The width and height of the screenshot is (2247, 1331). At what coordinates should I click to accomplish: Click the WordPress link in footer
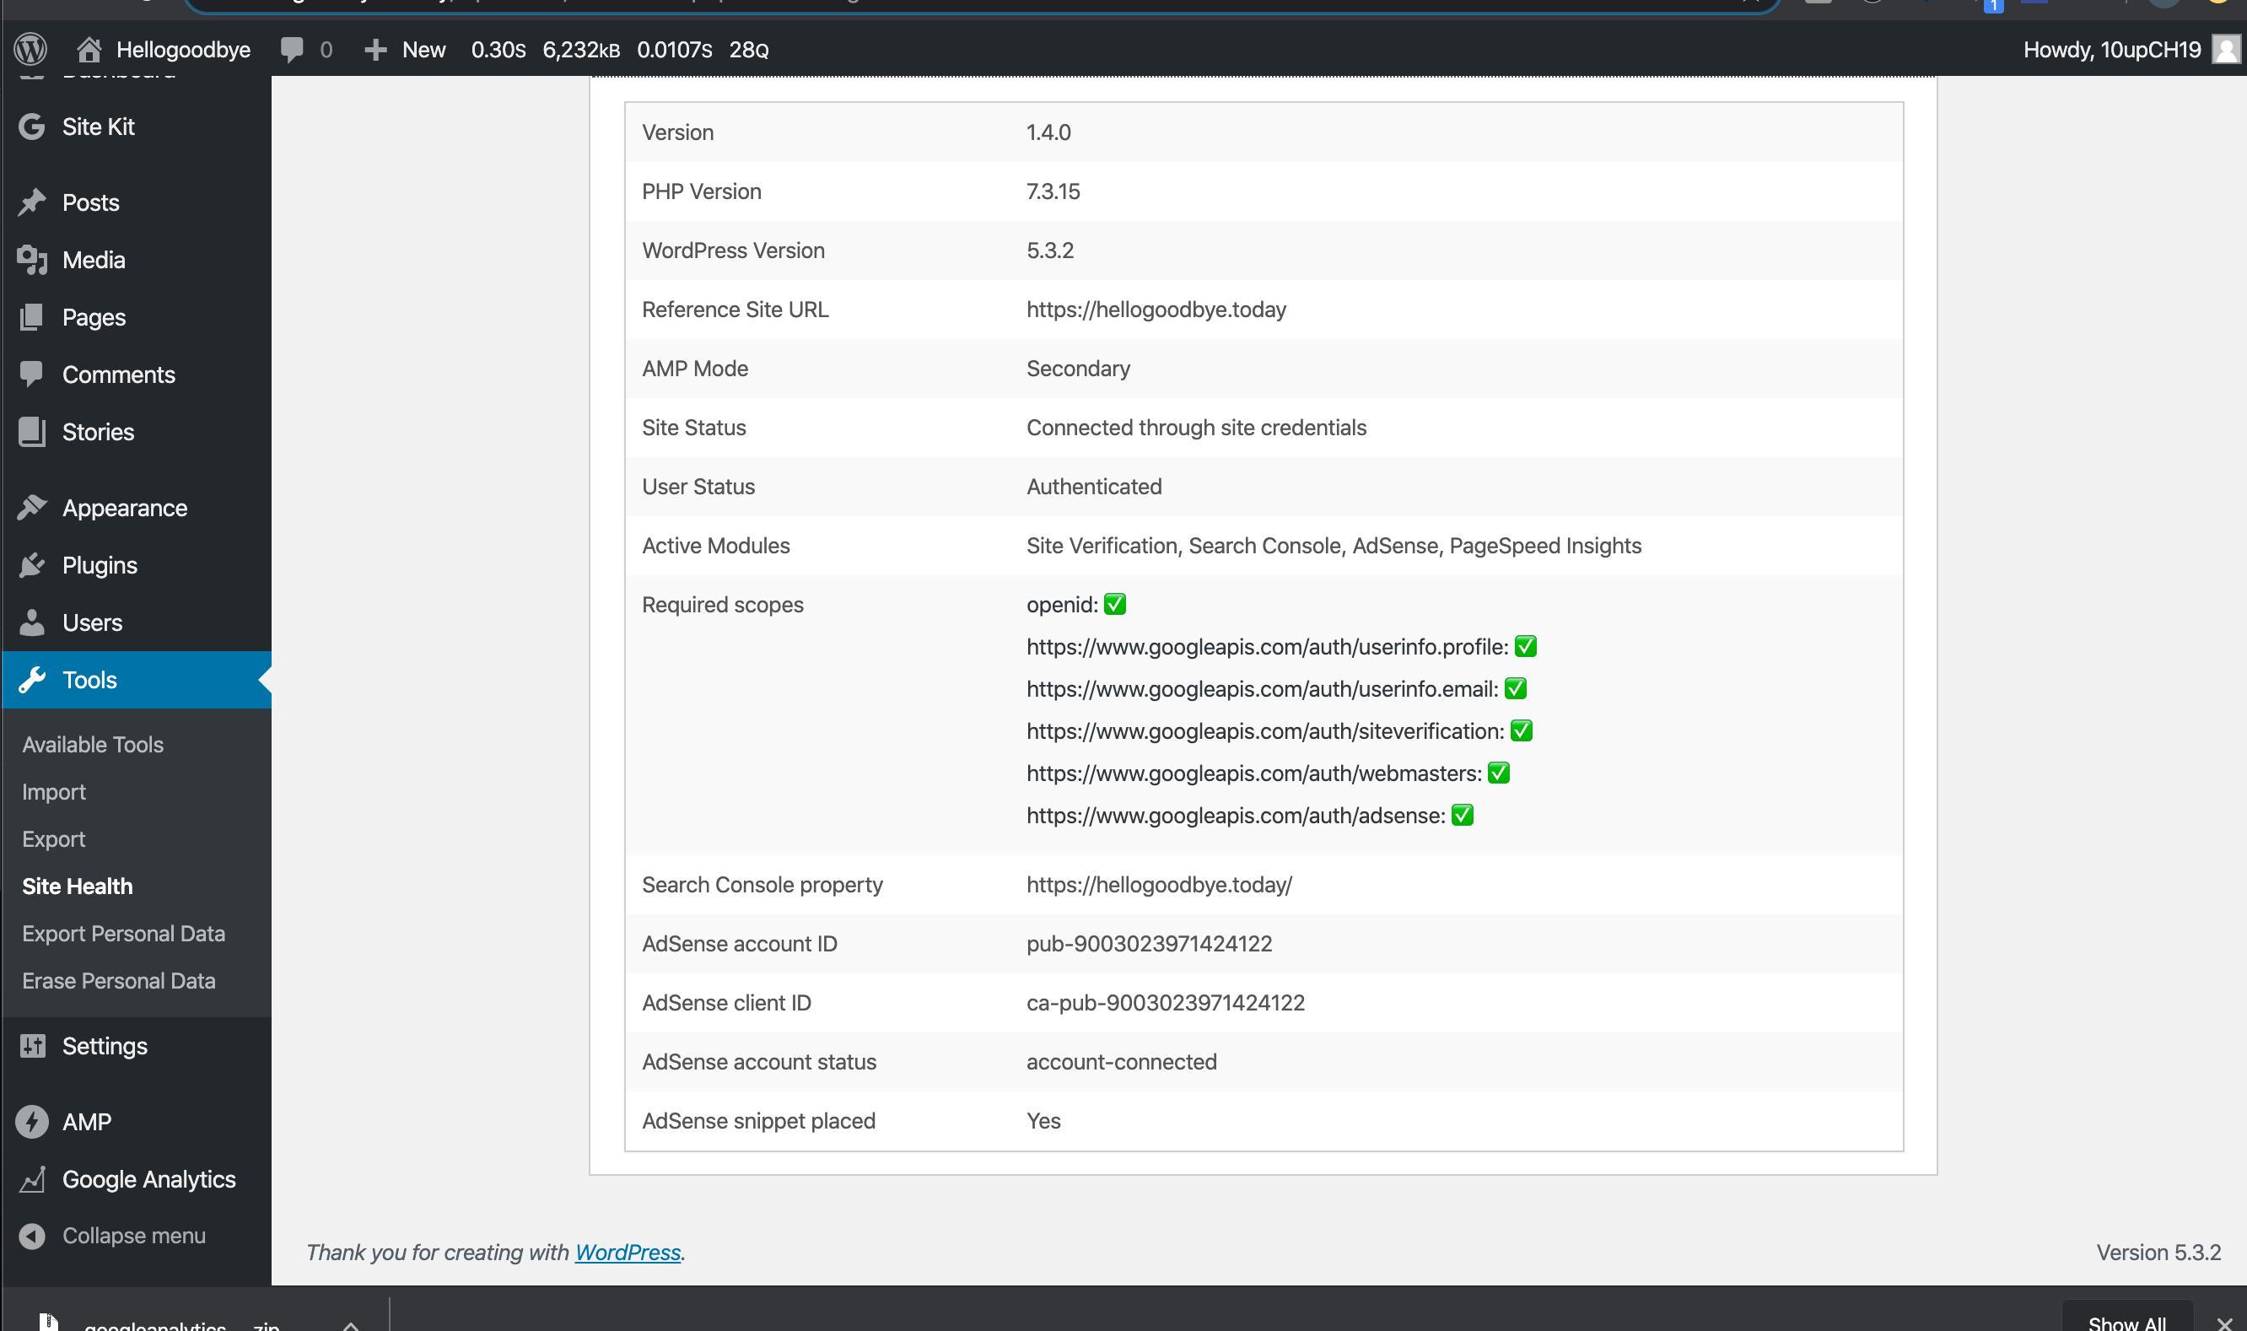[628, 1252]
